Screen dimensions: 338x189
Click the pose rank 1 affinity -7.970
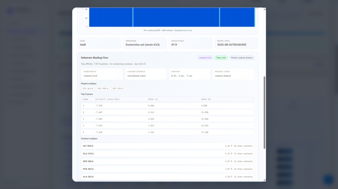click(99, 106)
